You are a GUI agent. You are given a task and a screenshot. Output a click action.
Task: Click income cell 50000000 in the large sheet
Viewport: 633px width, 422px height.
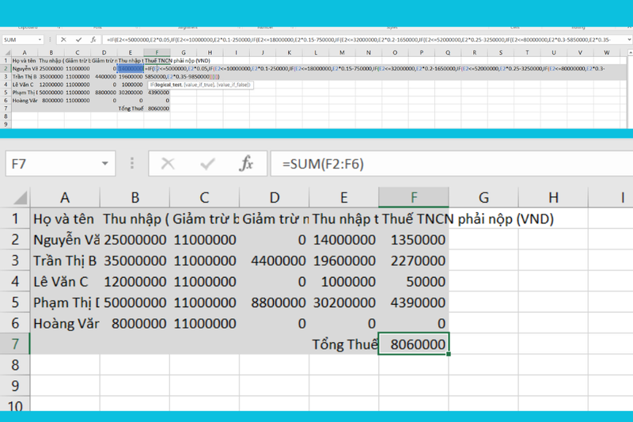click(135, 302)
